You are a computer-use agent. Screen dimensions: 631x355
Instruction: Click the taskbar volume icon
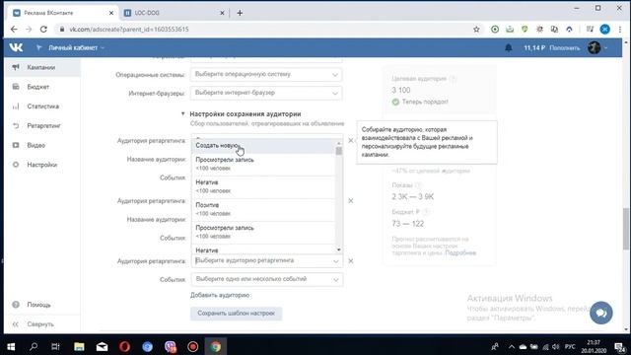point(556,347)
